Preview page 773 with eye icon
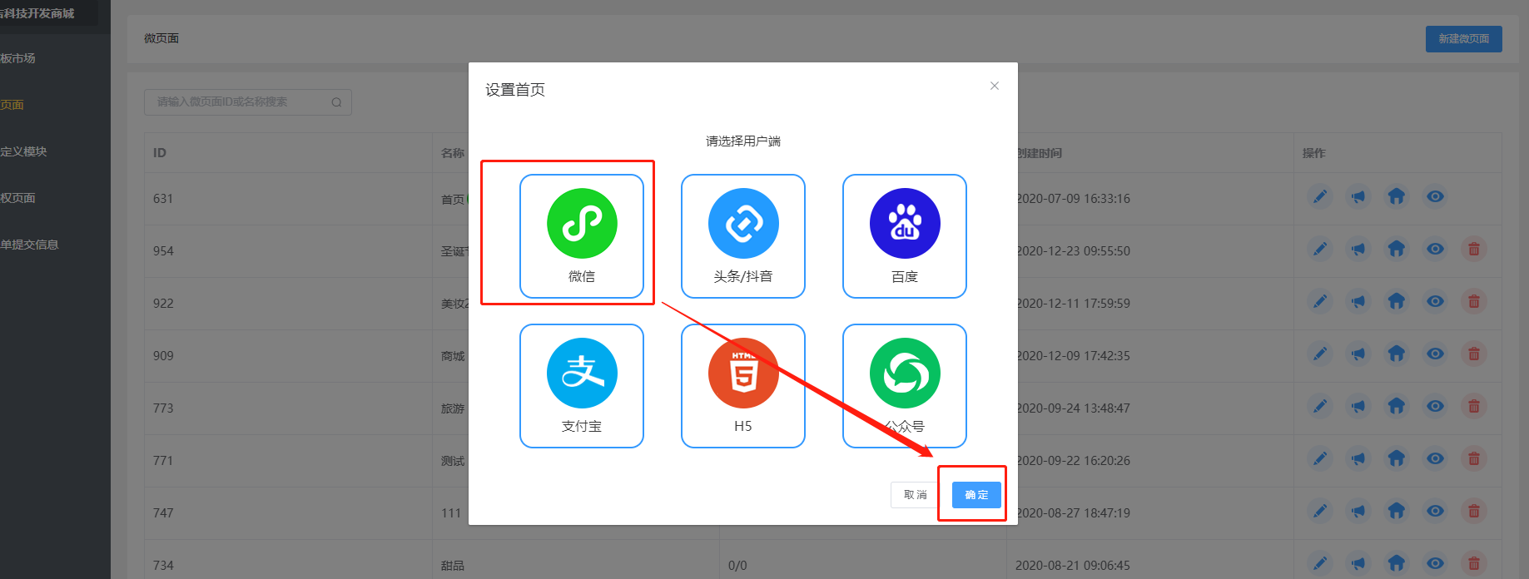 click(1435, 407)
